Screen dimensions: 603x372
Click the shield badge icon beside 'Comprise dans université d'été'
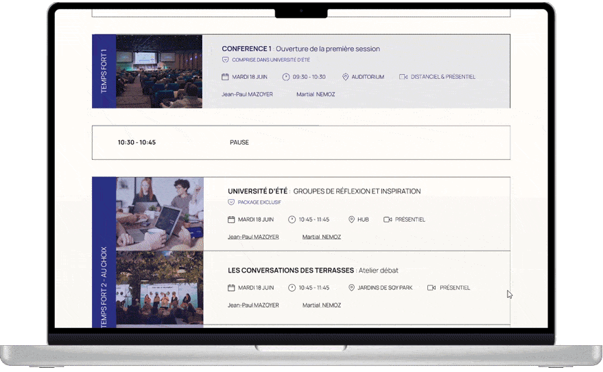(225, 60)
